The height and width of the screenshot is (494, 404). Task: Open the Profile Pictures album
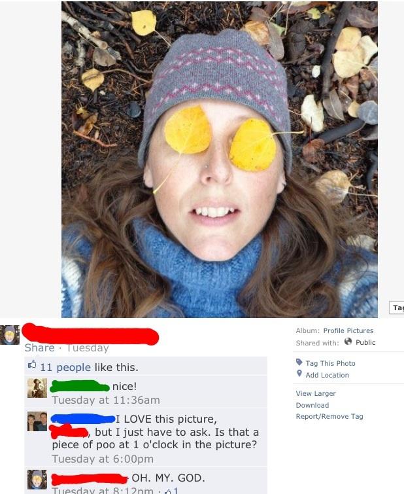[x=348, y=331]
